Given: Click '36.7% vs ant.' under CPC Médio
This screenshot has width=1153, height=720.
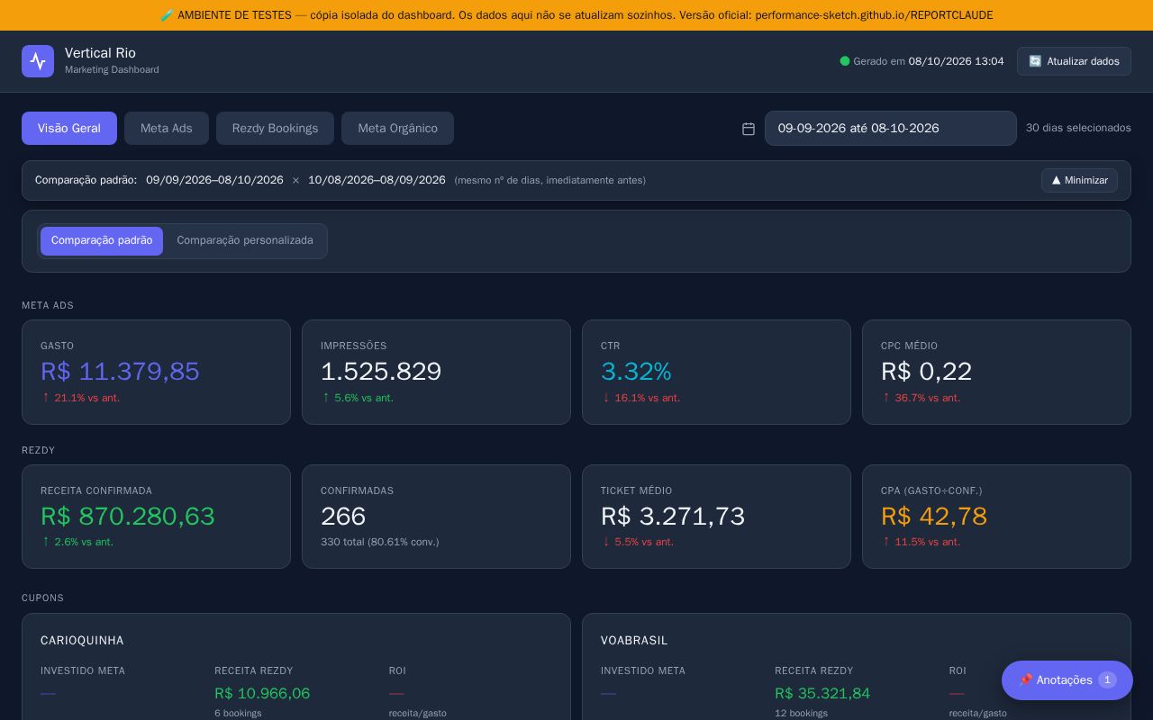Looking at the screenshot, I should point(921,398).
